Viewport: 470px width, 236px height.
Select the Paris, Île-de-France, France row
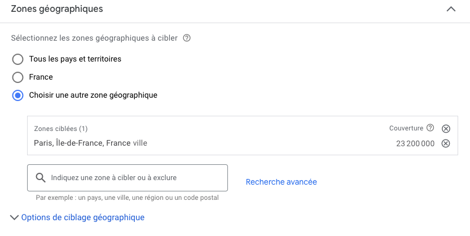[x=90, y=143]
